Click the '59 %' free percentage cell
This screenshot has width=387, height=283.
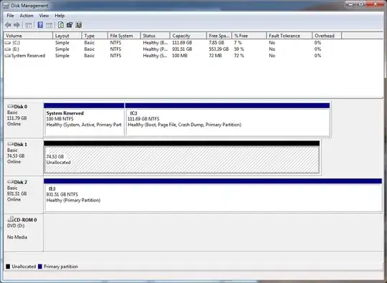[239, 49]
